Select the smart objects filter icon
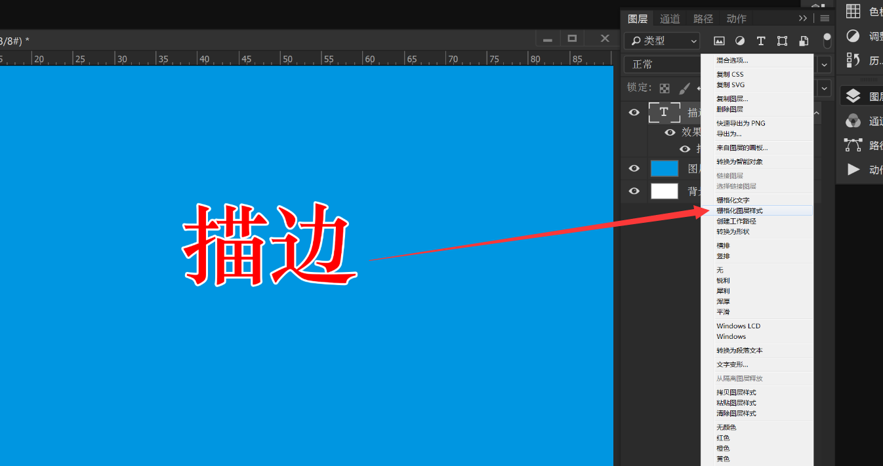This screenshot has height=466, width=883. pos(803,41)
